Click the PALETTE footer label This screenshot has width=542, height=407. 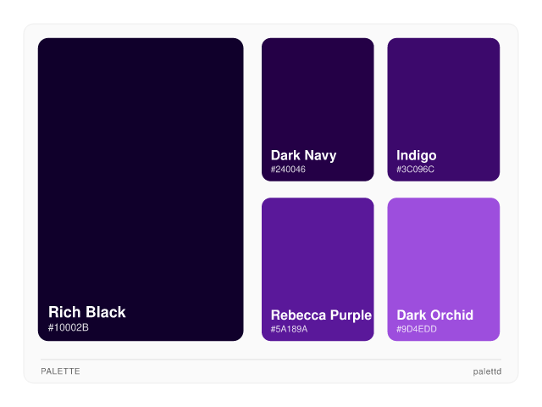(x=60, y=371)
